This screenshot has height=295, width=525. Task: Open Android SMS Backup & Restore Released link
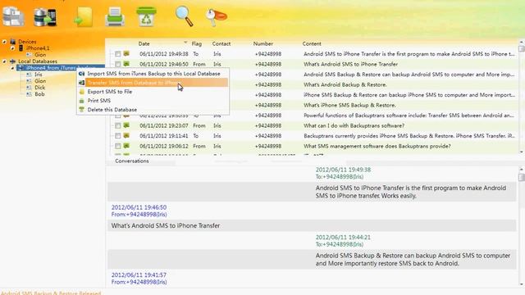51,293
